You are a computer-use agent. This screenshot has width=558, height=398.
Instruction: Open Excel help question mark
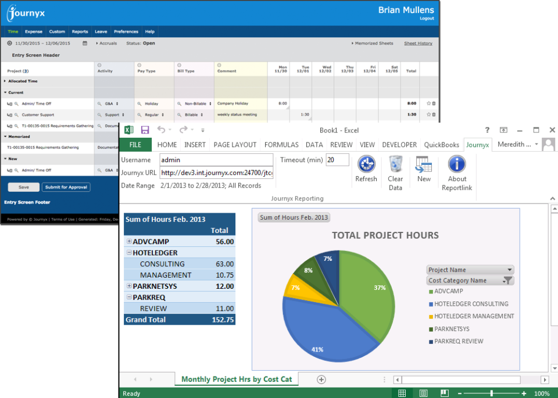click(x=487, y=130)
